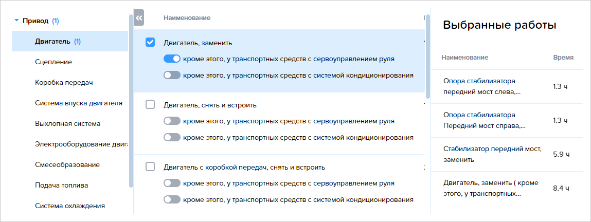
Task: Click the Время column header in selected works
Action: tap(563, 58)
